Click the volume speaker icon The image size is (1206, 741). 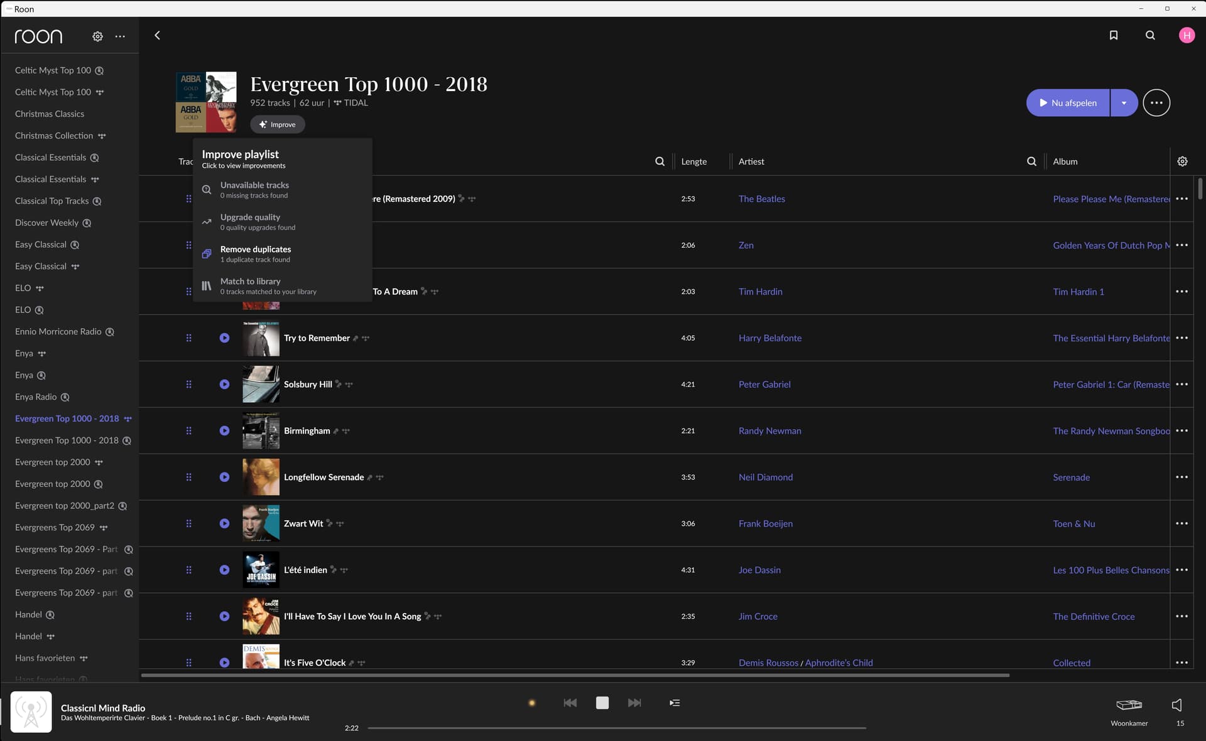tap(1177, 705)
